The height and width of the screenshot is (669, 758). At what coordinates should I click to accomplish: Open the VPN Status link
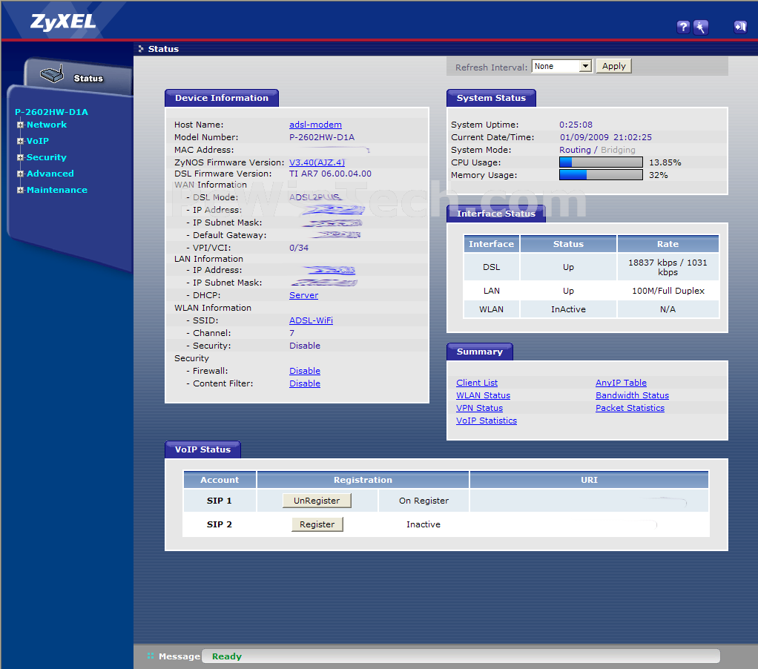pos(480,408)
